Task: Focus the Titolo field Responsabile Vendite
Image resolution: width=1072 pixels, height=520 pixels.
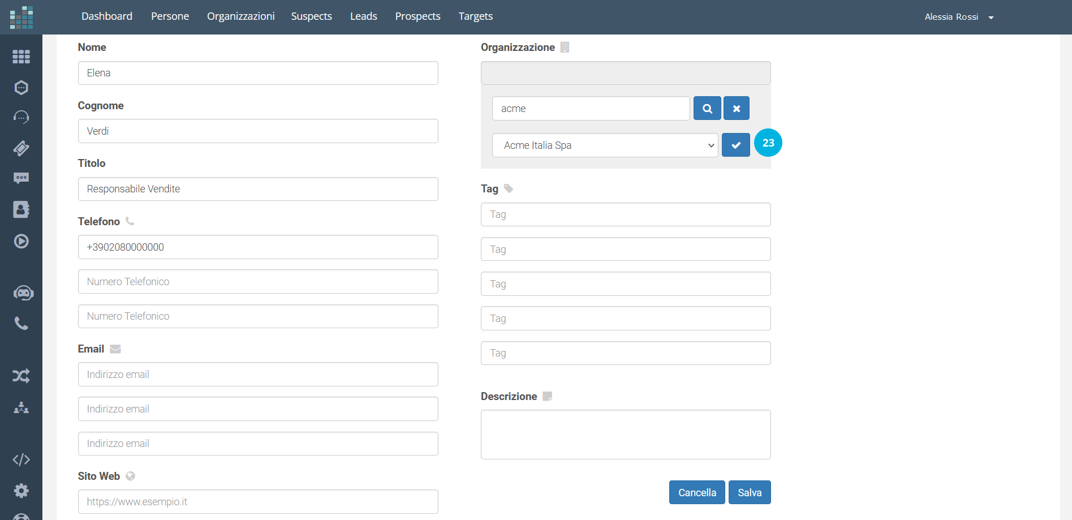Action: pyautogui.click(x=258, y=189)
